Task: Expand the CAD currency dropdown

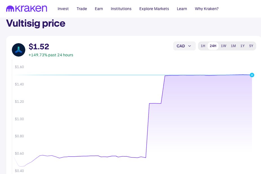Action: (184, 46)
